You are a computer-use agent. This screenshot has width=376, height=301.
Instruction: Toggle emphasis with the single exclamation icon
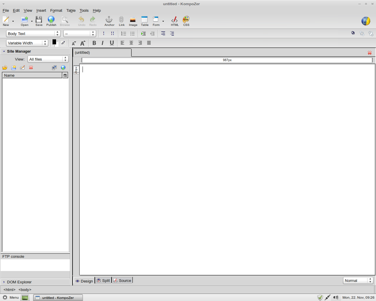pos(104,34)
